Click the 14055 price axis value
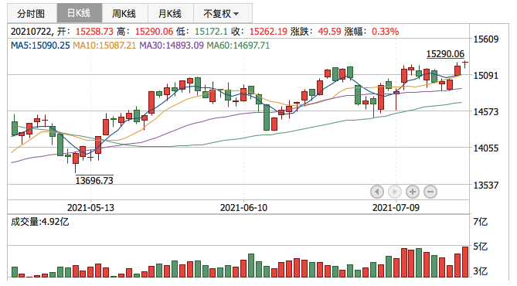The image size is (517, 286). pos(486,148)
